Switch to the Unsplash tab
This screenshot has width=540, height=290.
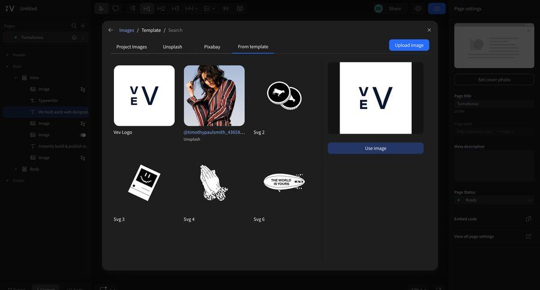click(x=172, y=47)
